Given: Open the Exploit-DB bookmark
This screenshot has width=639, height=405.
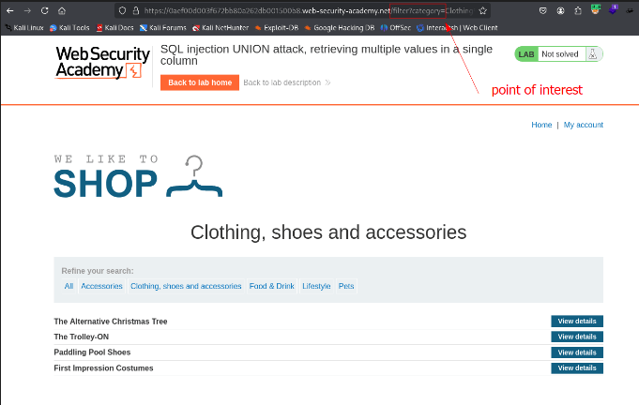Looking at the screenshot, I should pos(281,27).
